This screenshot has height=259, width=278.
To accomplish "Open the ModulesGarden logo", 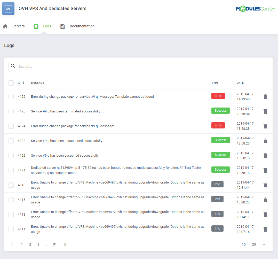I will click(255, 8).
